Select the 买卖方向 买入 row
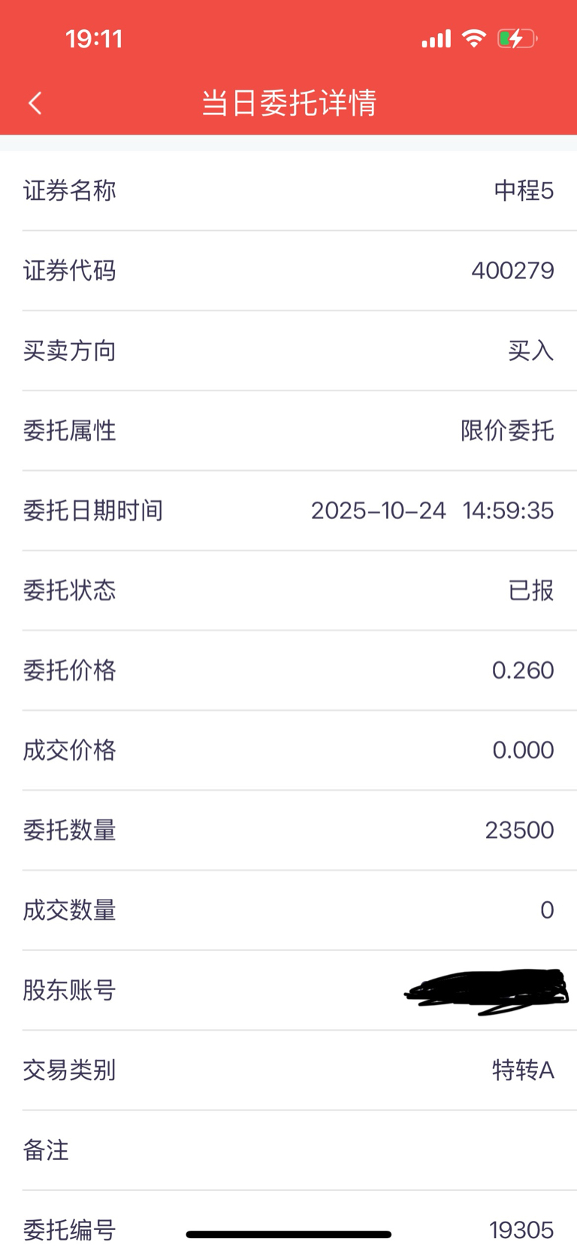 [x=288, y=351]
